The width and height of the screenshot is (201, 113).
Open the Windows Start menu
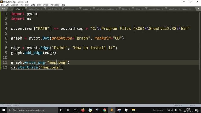[3, 110]
